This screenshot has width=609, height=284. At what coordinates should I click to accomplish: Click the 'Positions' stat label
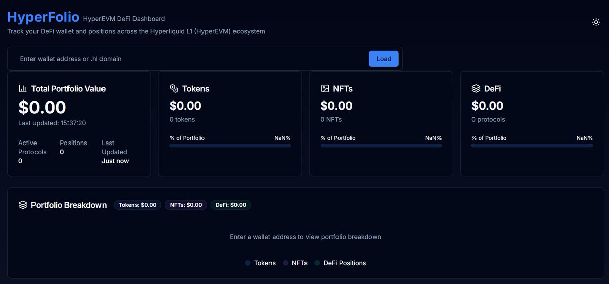[74, 143]
